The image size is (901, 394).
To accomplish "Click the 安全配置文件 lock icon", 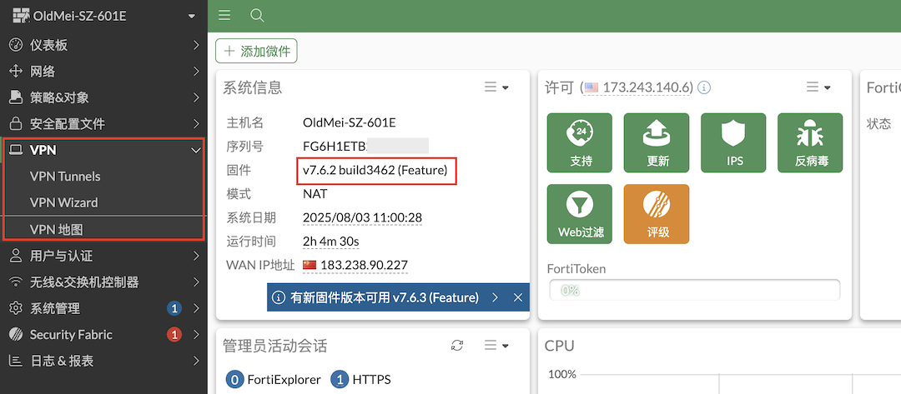I will [16, 124].
